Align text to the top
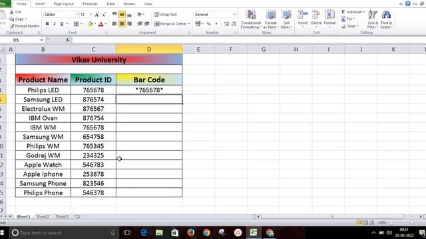 (114, 14)
